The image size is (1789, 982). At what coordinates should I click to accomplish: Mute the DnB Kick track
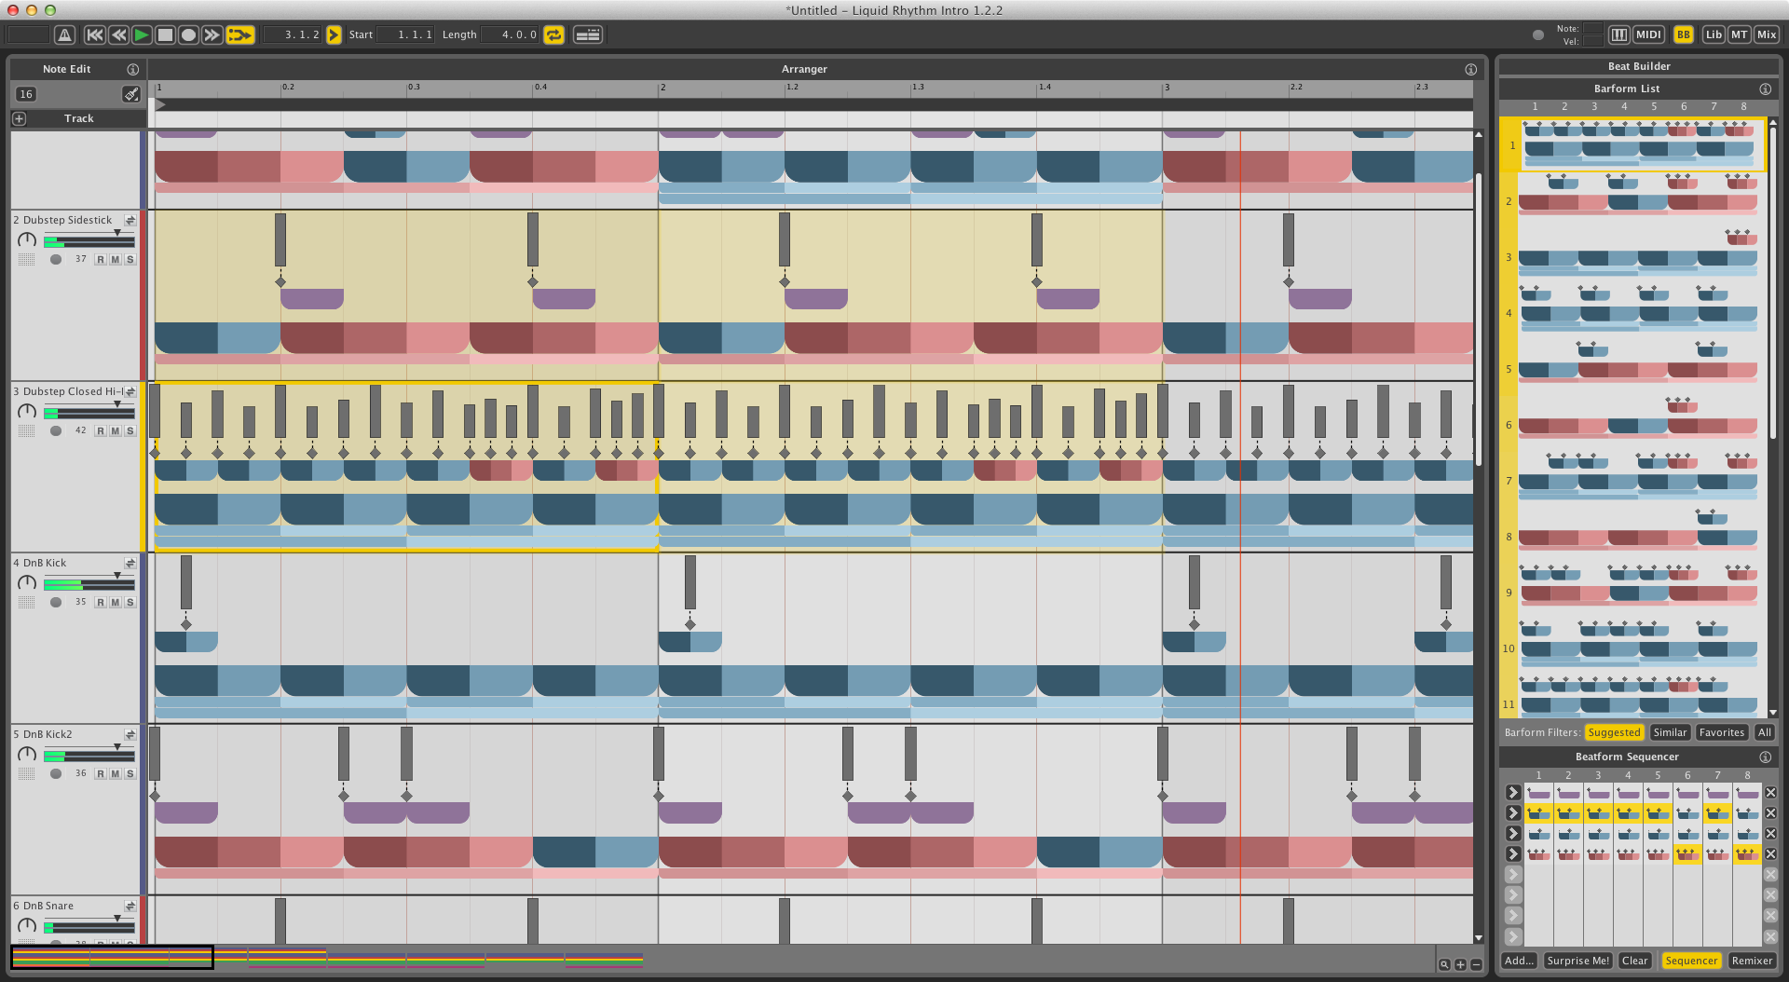116,603
